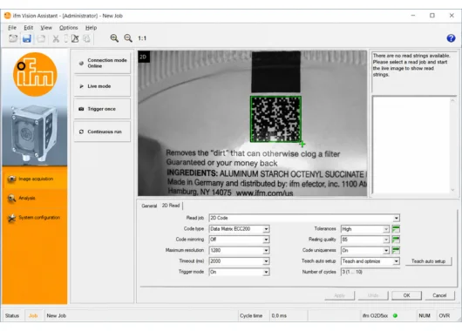Viewport: 462px width, 331px height.
Task: Click the grayed open folder toolbar icon
Action: [41, 38]
